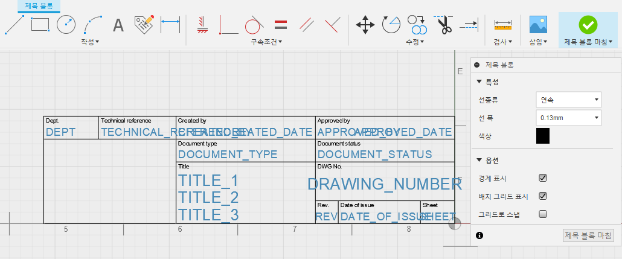The height and width of the screenshot is (259, 622).
Task: Select the TITLE_3 attribute text
Action: tap(208, 214)
